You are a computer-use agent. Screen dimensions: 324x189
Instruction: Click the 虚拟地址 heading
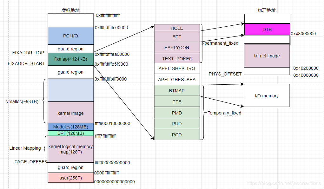(70, 10)
